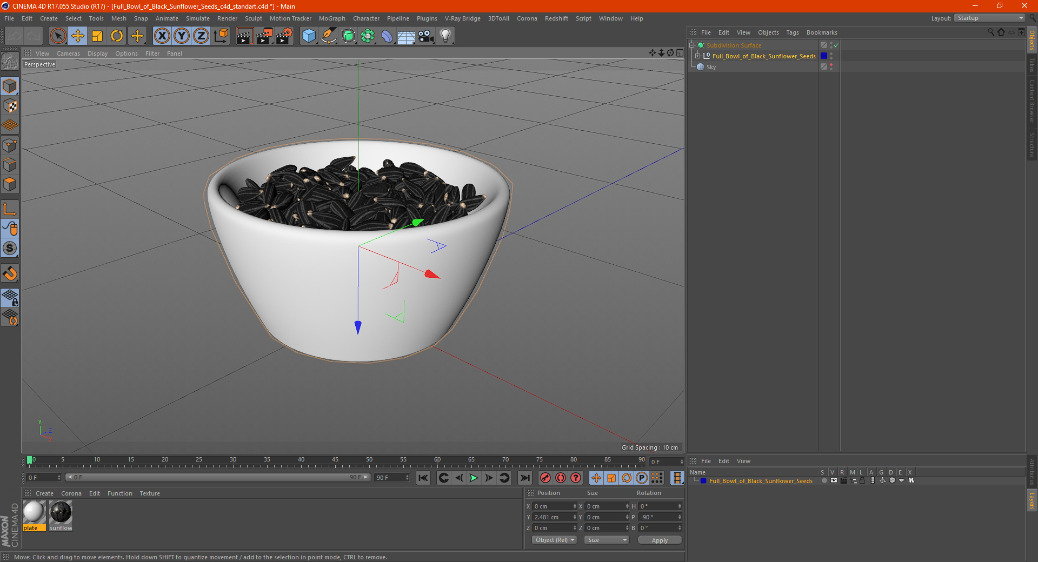Image resolution: width=1038 pixels, height=562 pixels.
Task: Switch to Model mode
Action: pyautogui.click(x=10, y=86)
